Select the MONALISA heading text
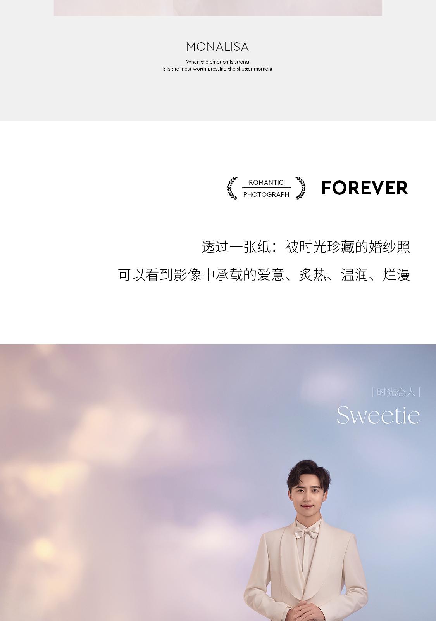 [217, 47]
